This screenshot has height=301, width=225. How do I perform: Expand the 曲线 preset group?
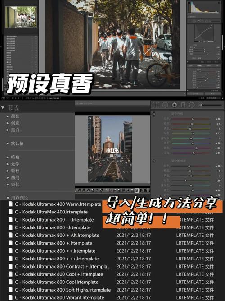pos(8,178)
